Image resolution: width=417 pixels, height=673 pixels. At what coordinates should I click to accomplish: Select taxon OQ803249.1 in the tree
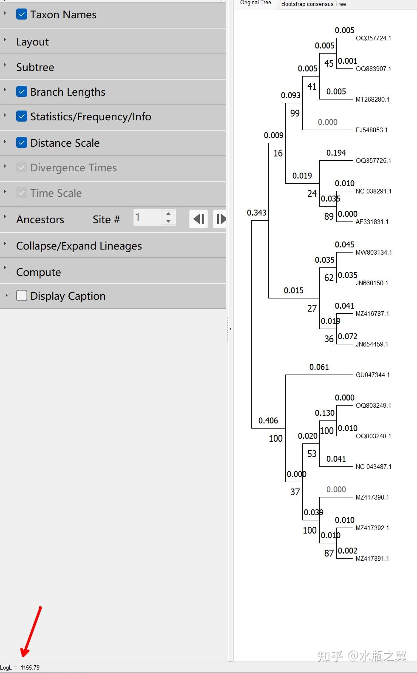click(x=373, y=406)
